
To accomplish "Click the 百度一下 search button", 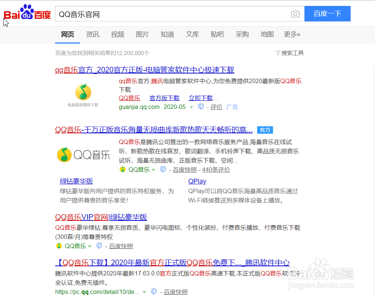I will coord(327,13).
